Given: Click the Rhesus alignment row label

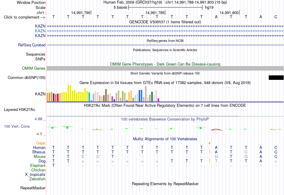Looking at the screenshot, I should pyautogui.click(x=39, y=152).
